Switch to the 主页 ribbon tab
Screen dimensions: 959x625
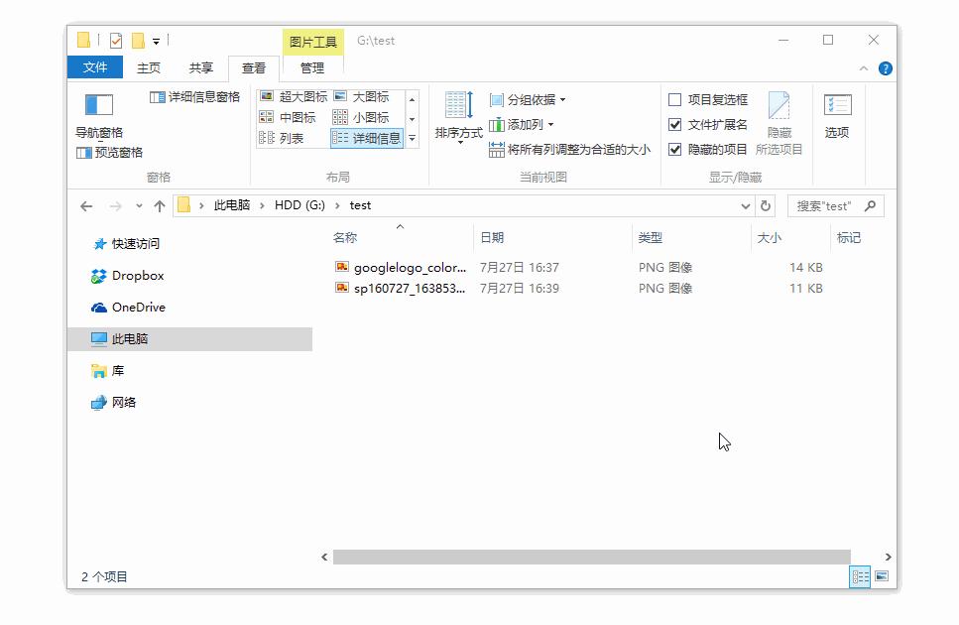coord(148,68)
